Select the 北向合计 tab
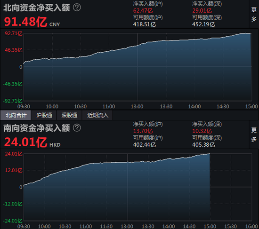This screenshot has width=259, height=229. 16,115
